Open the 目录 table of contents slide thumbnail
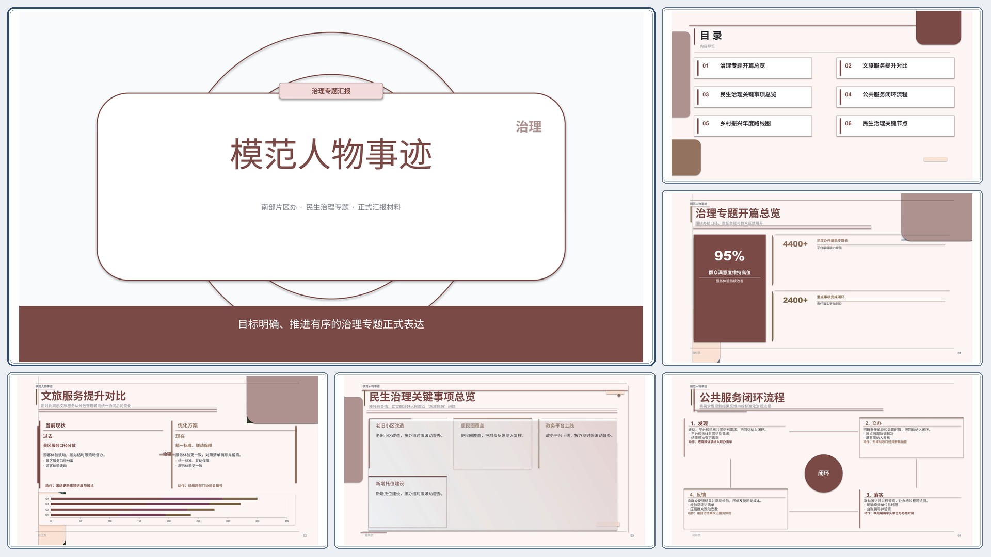 coord(822,95)
